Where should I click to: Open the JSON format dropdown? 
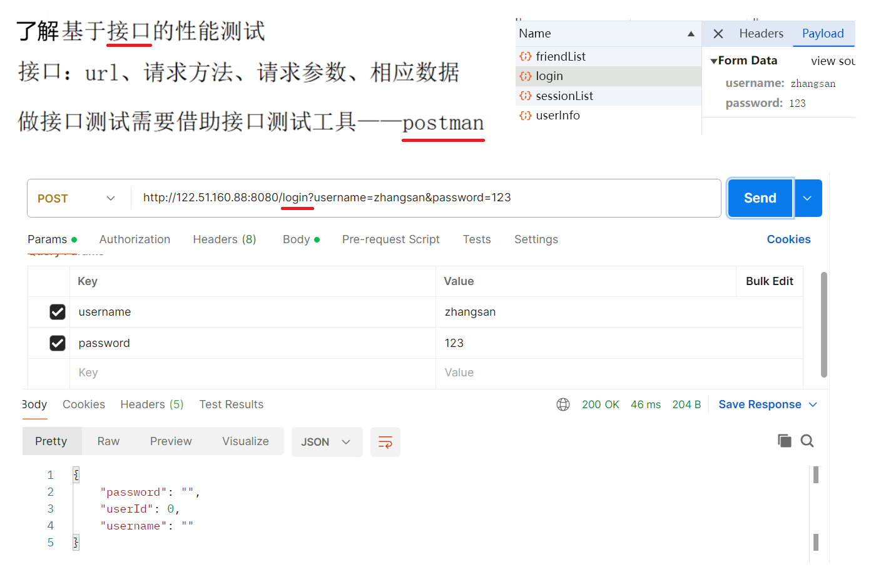click(x=327, y=442)
